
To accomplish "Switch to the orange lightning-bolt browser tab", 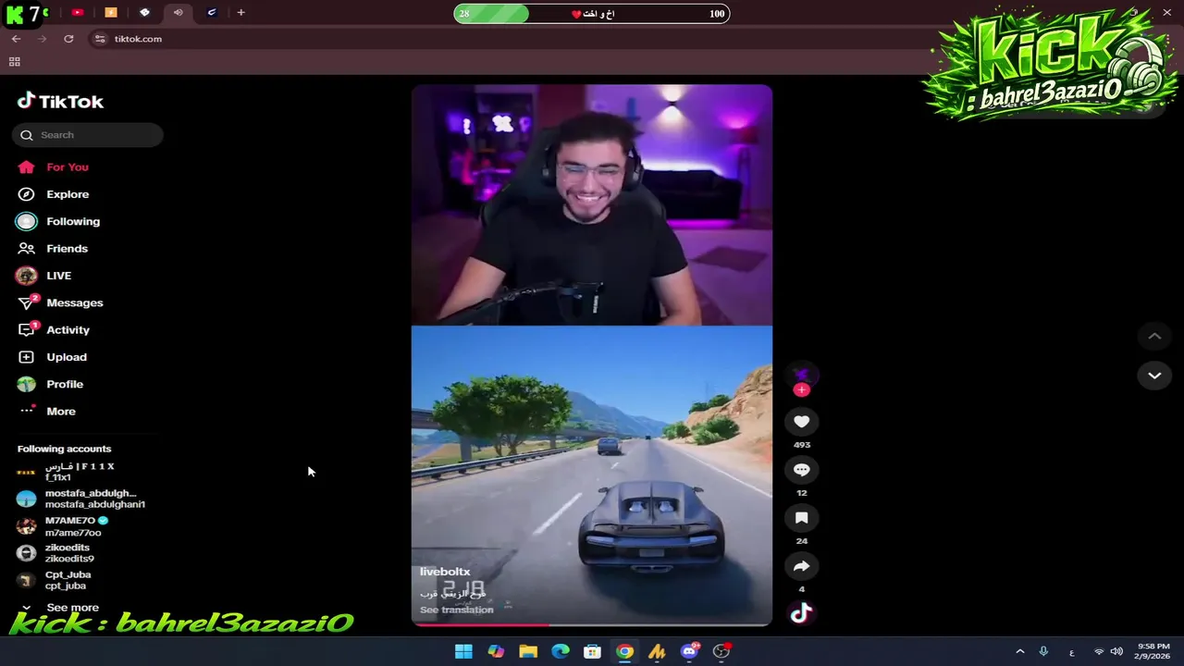I will point(111,13).
